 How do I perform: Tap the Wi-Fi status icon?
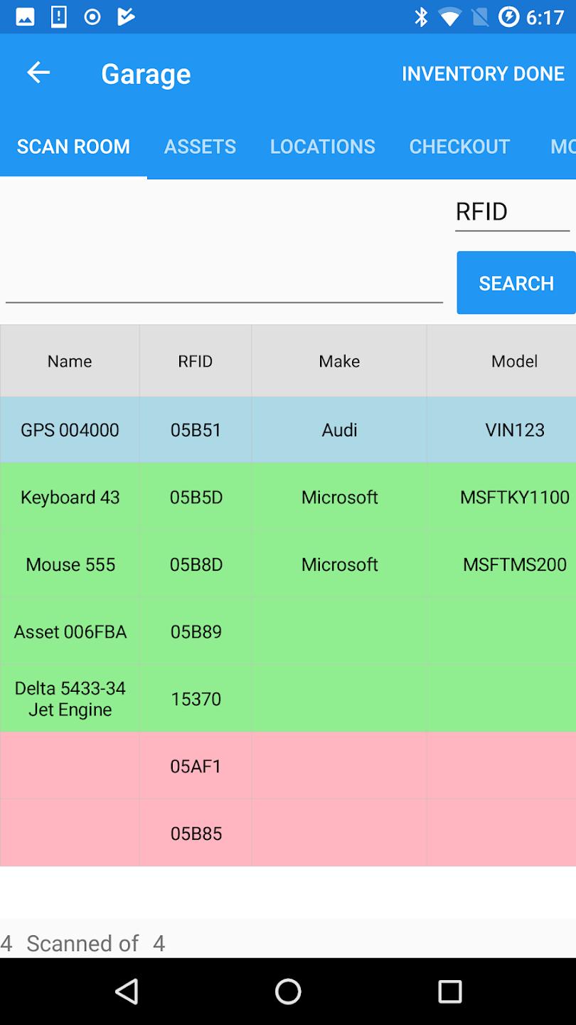click(449, 17)
